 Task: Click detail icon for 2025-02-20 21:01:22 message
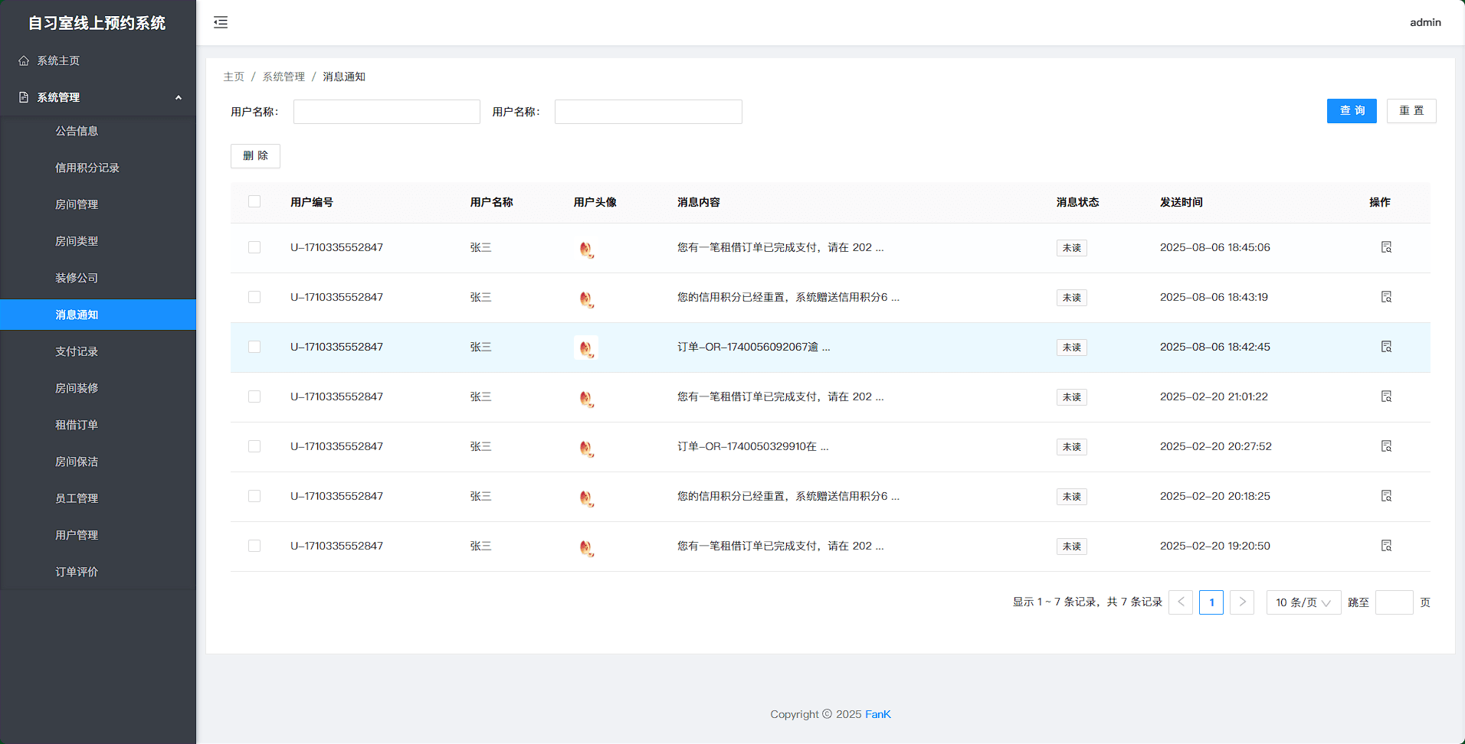pos(1386,396)
